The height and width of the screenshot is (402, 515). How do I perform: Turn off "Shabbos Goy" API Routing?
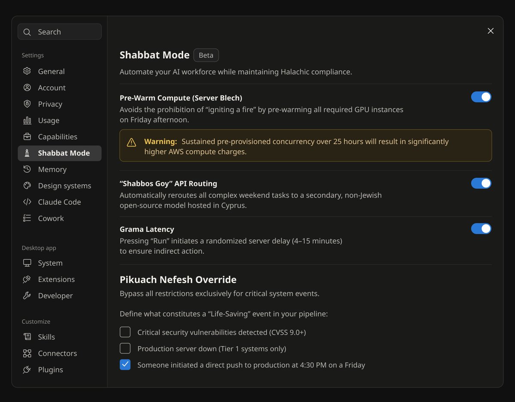coord(481,183)
